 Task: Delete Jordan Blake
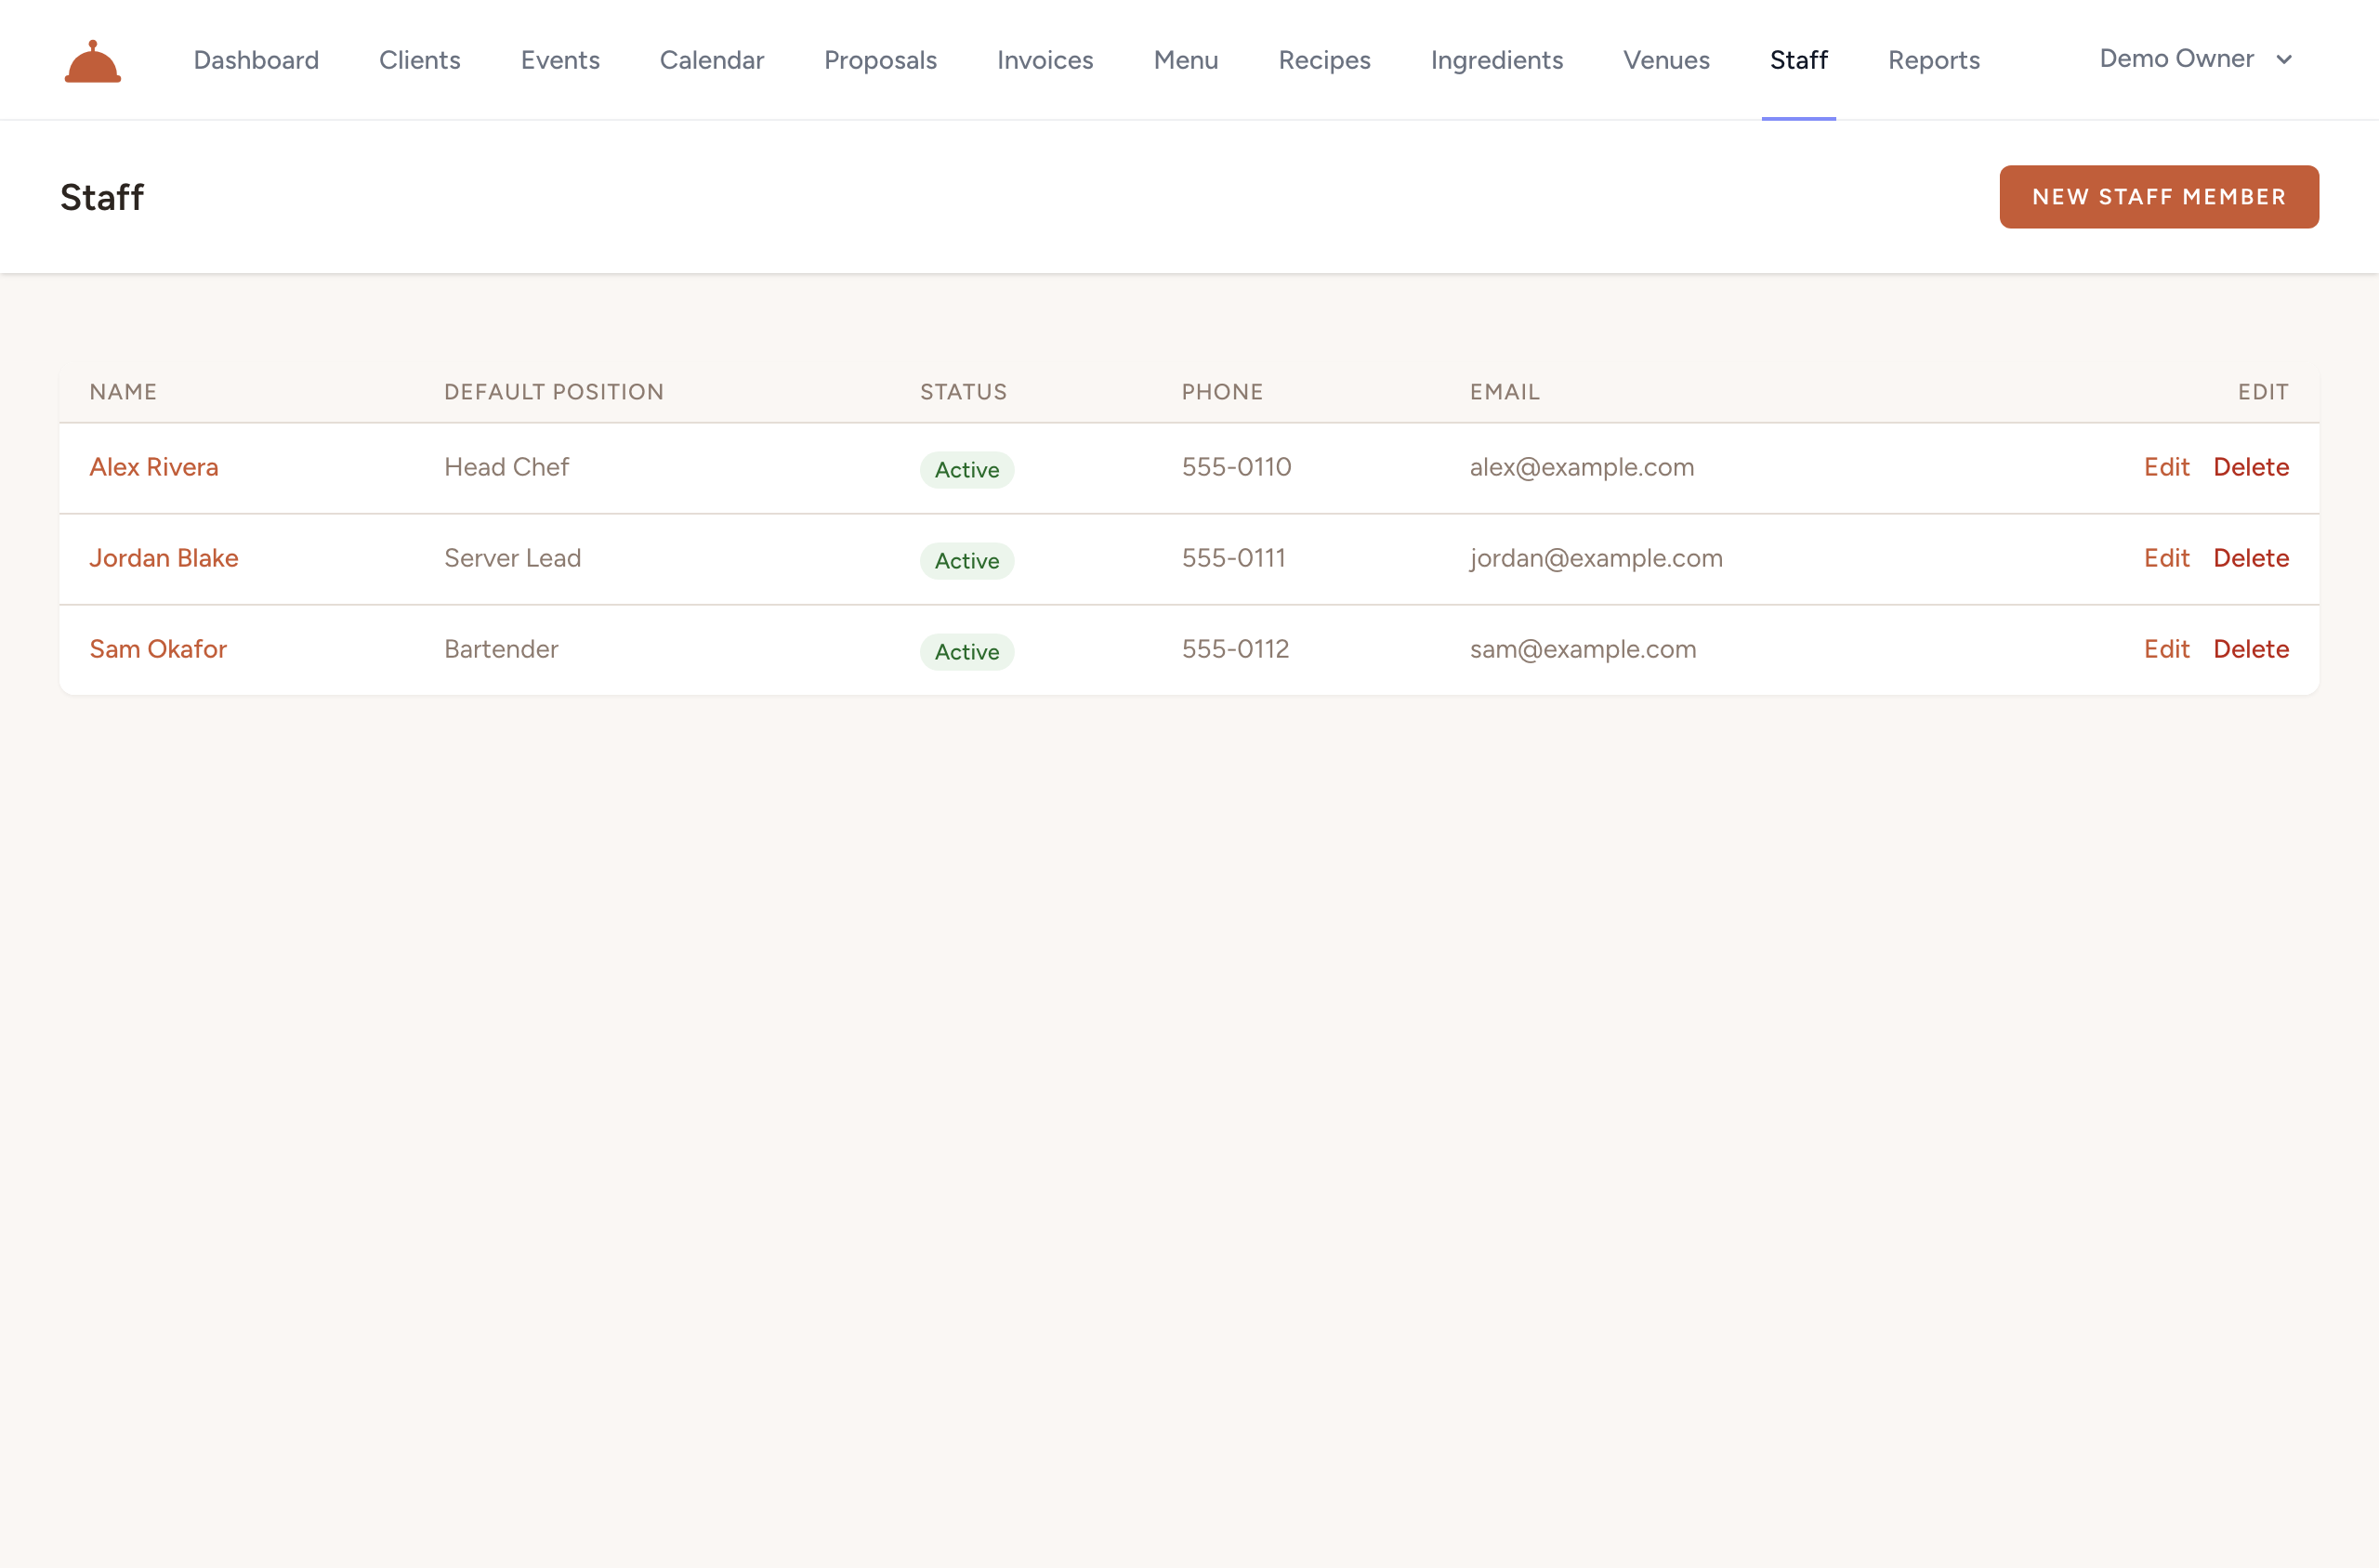pos(2251,558)
